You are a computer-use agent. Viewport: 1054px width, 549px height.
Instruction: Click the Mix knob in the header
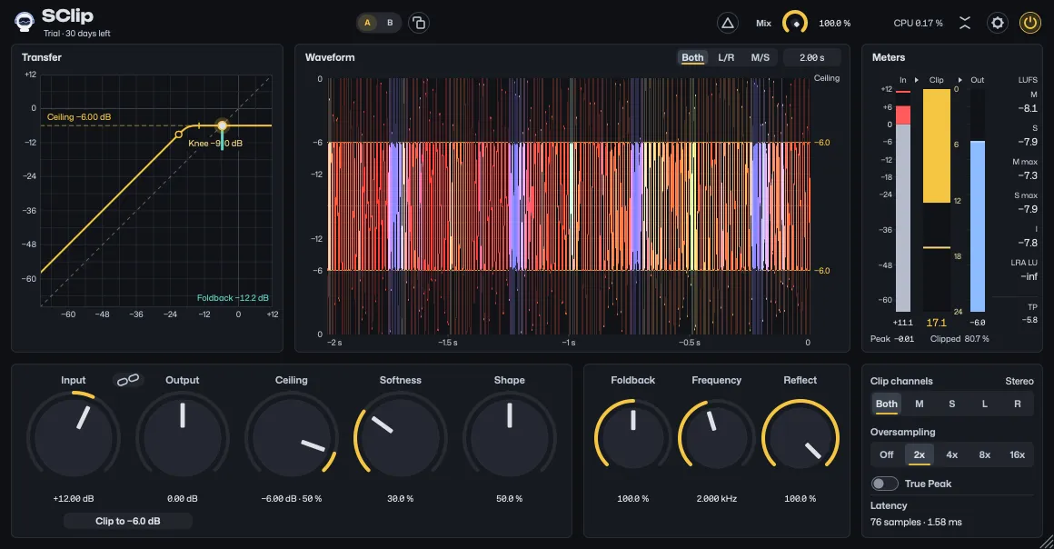(x=795, y=23)
